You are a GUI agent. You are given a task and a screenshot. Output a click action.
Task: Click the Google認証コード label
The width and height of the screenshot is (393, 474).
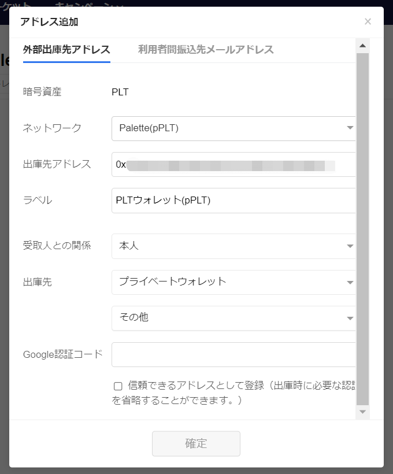(63, 354)
